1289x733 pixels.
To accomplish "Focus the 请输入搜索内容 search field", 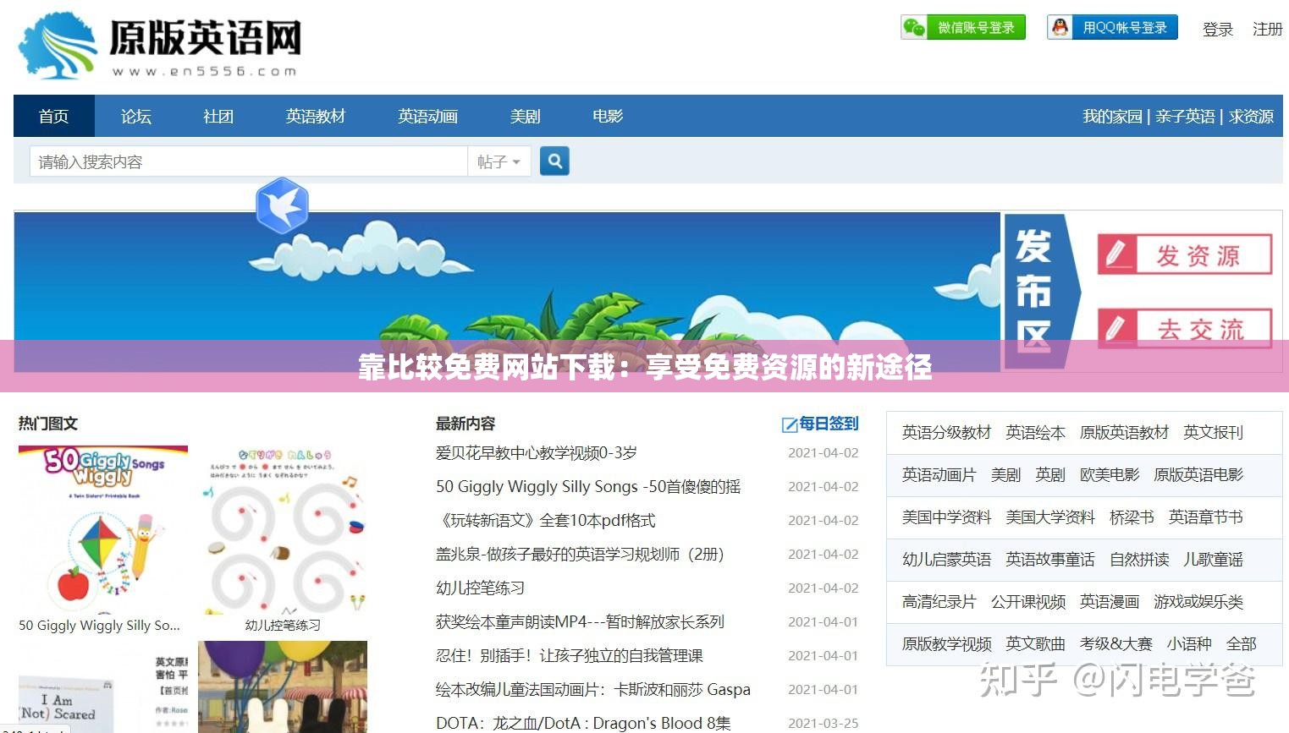I will click(249, 161).
